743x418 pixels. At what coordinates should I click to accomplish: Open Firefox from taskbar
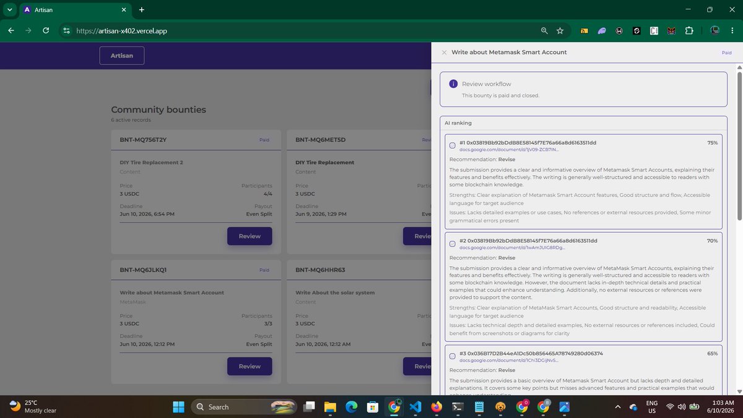[x=437, y=407]
